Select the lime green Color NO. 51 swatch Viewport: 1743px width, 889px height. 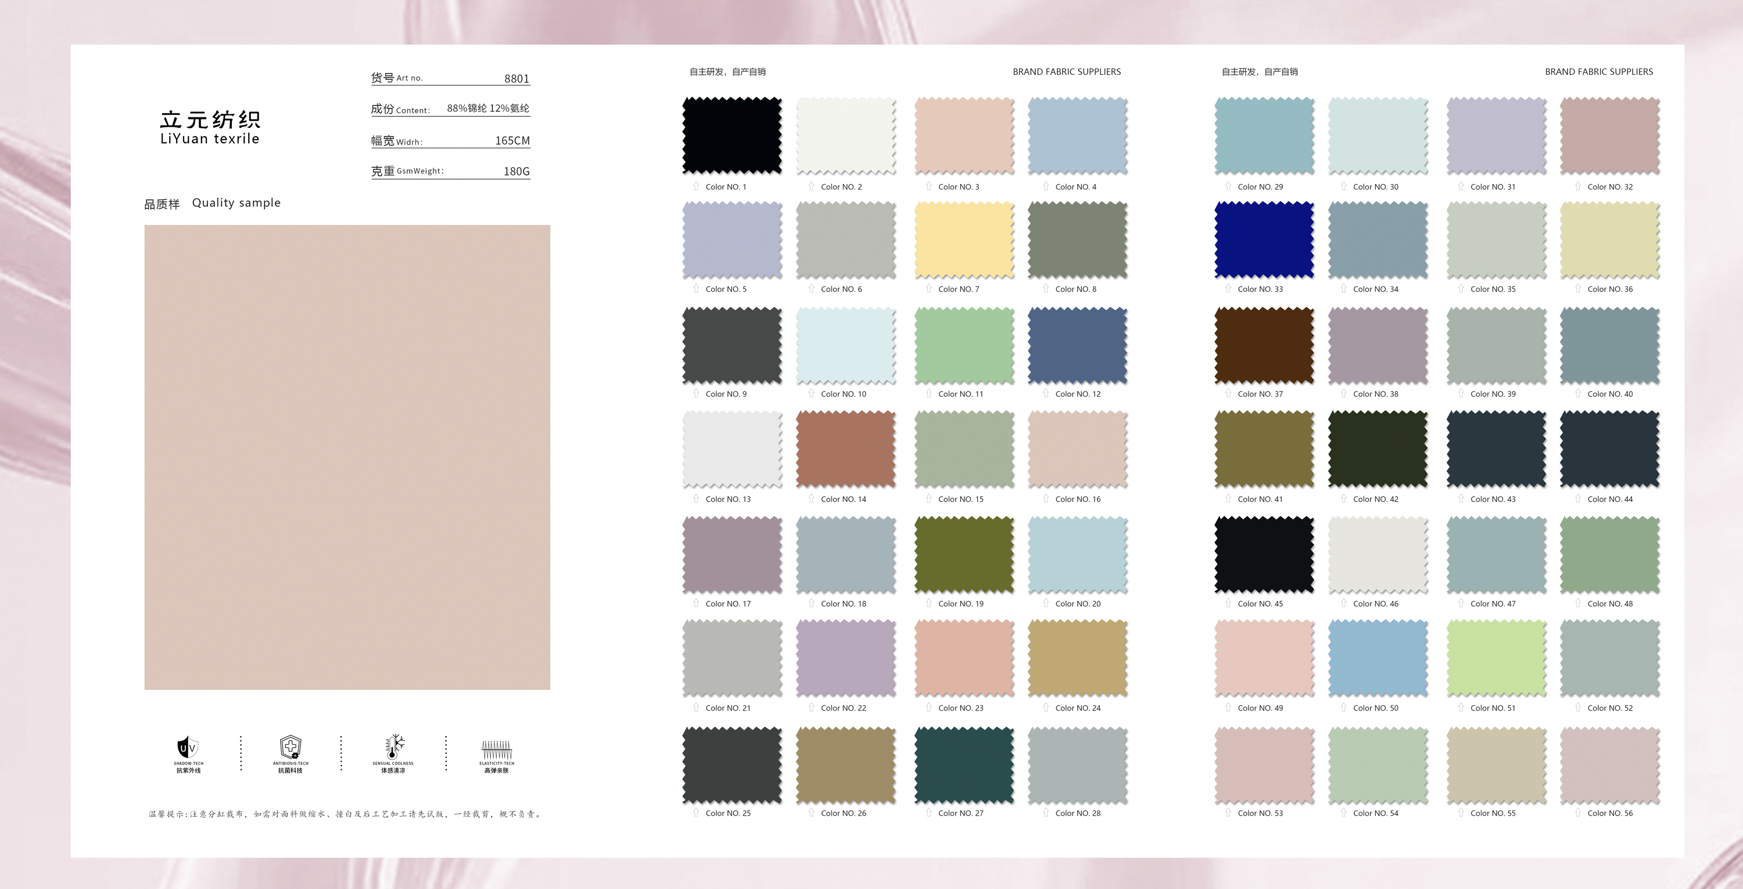click(1497, 658)
